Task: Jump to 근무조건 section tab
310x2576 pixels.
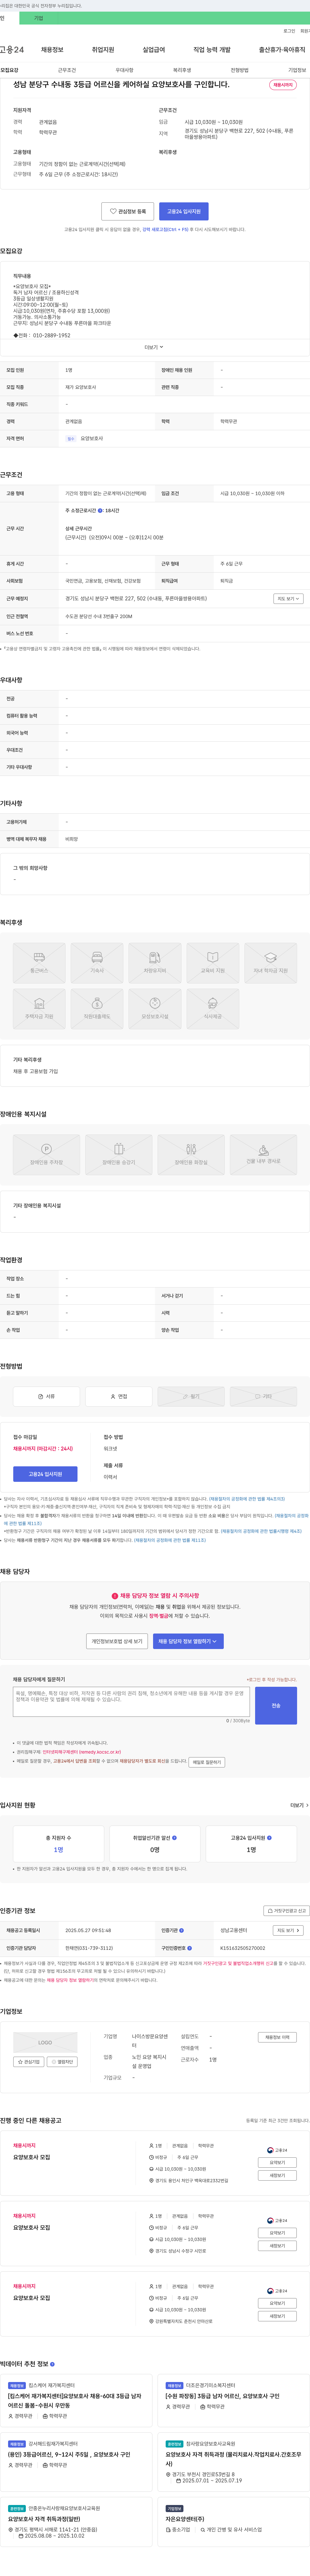Action: [67, 70]
